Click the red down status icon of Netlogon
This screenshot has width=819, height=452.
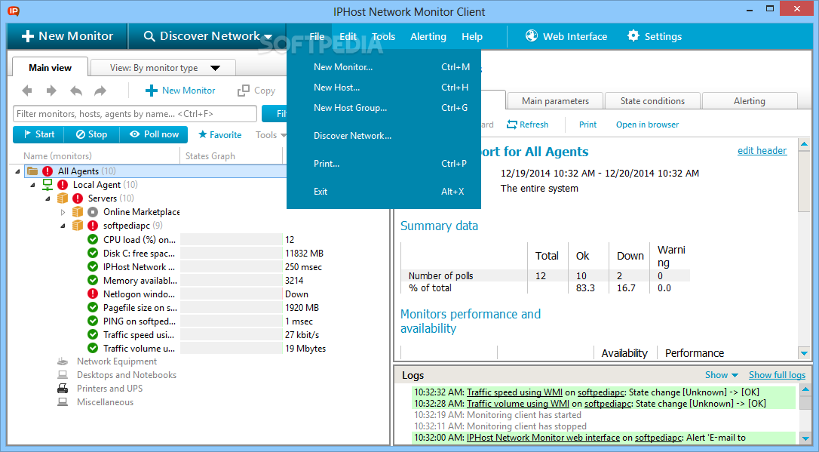point(93,294)
